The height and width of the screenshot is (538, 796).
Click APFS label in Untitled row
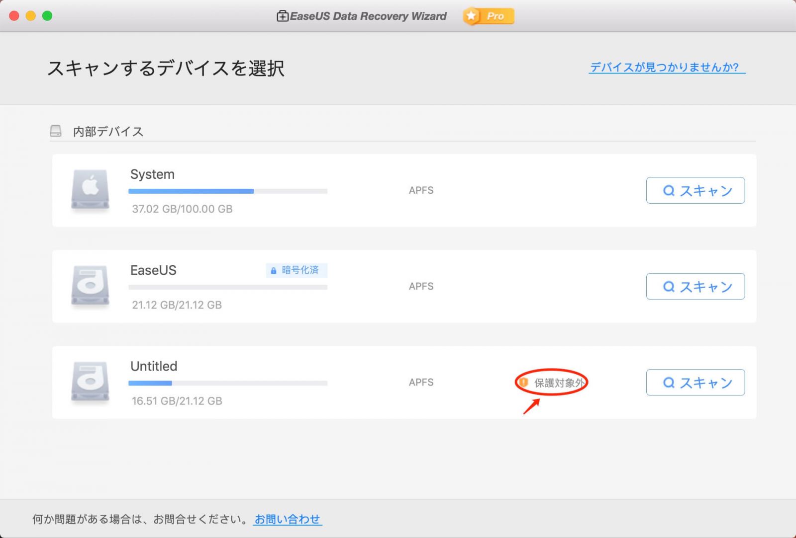pos(421,382)
